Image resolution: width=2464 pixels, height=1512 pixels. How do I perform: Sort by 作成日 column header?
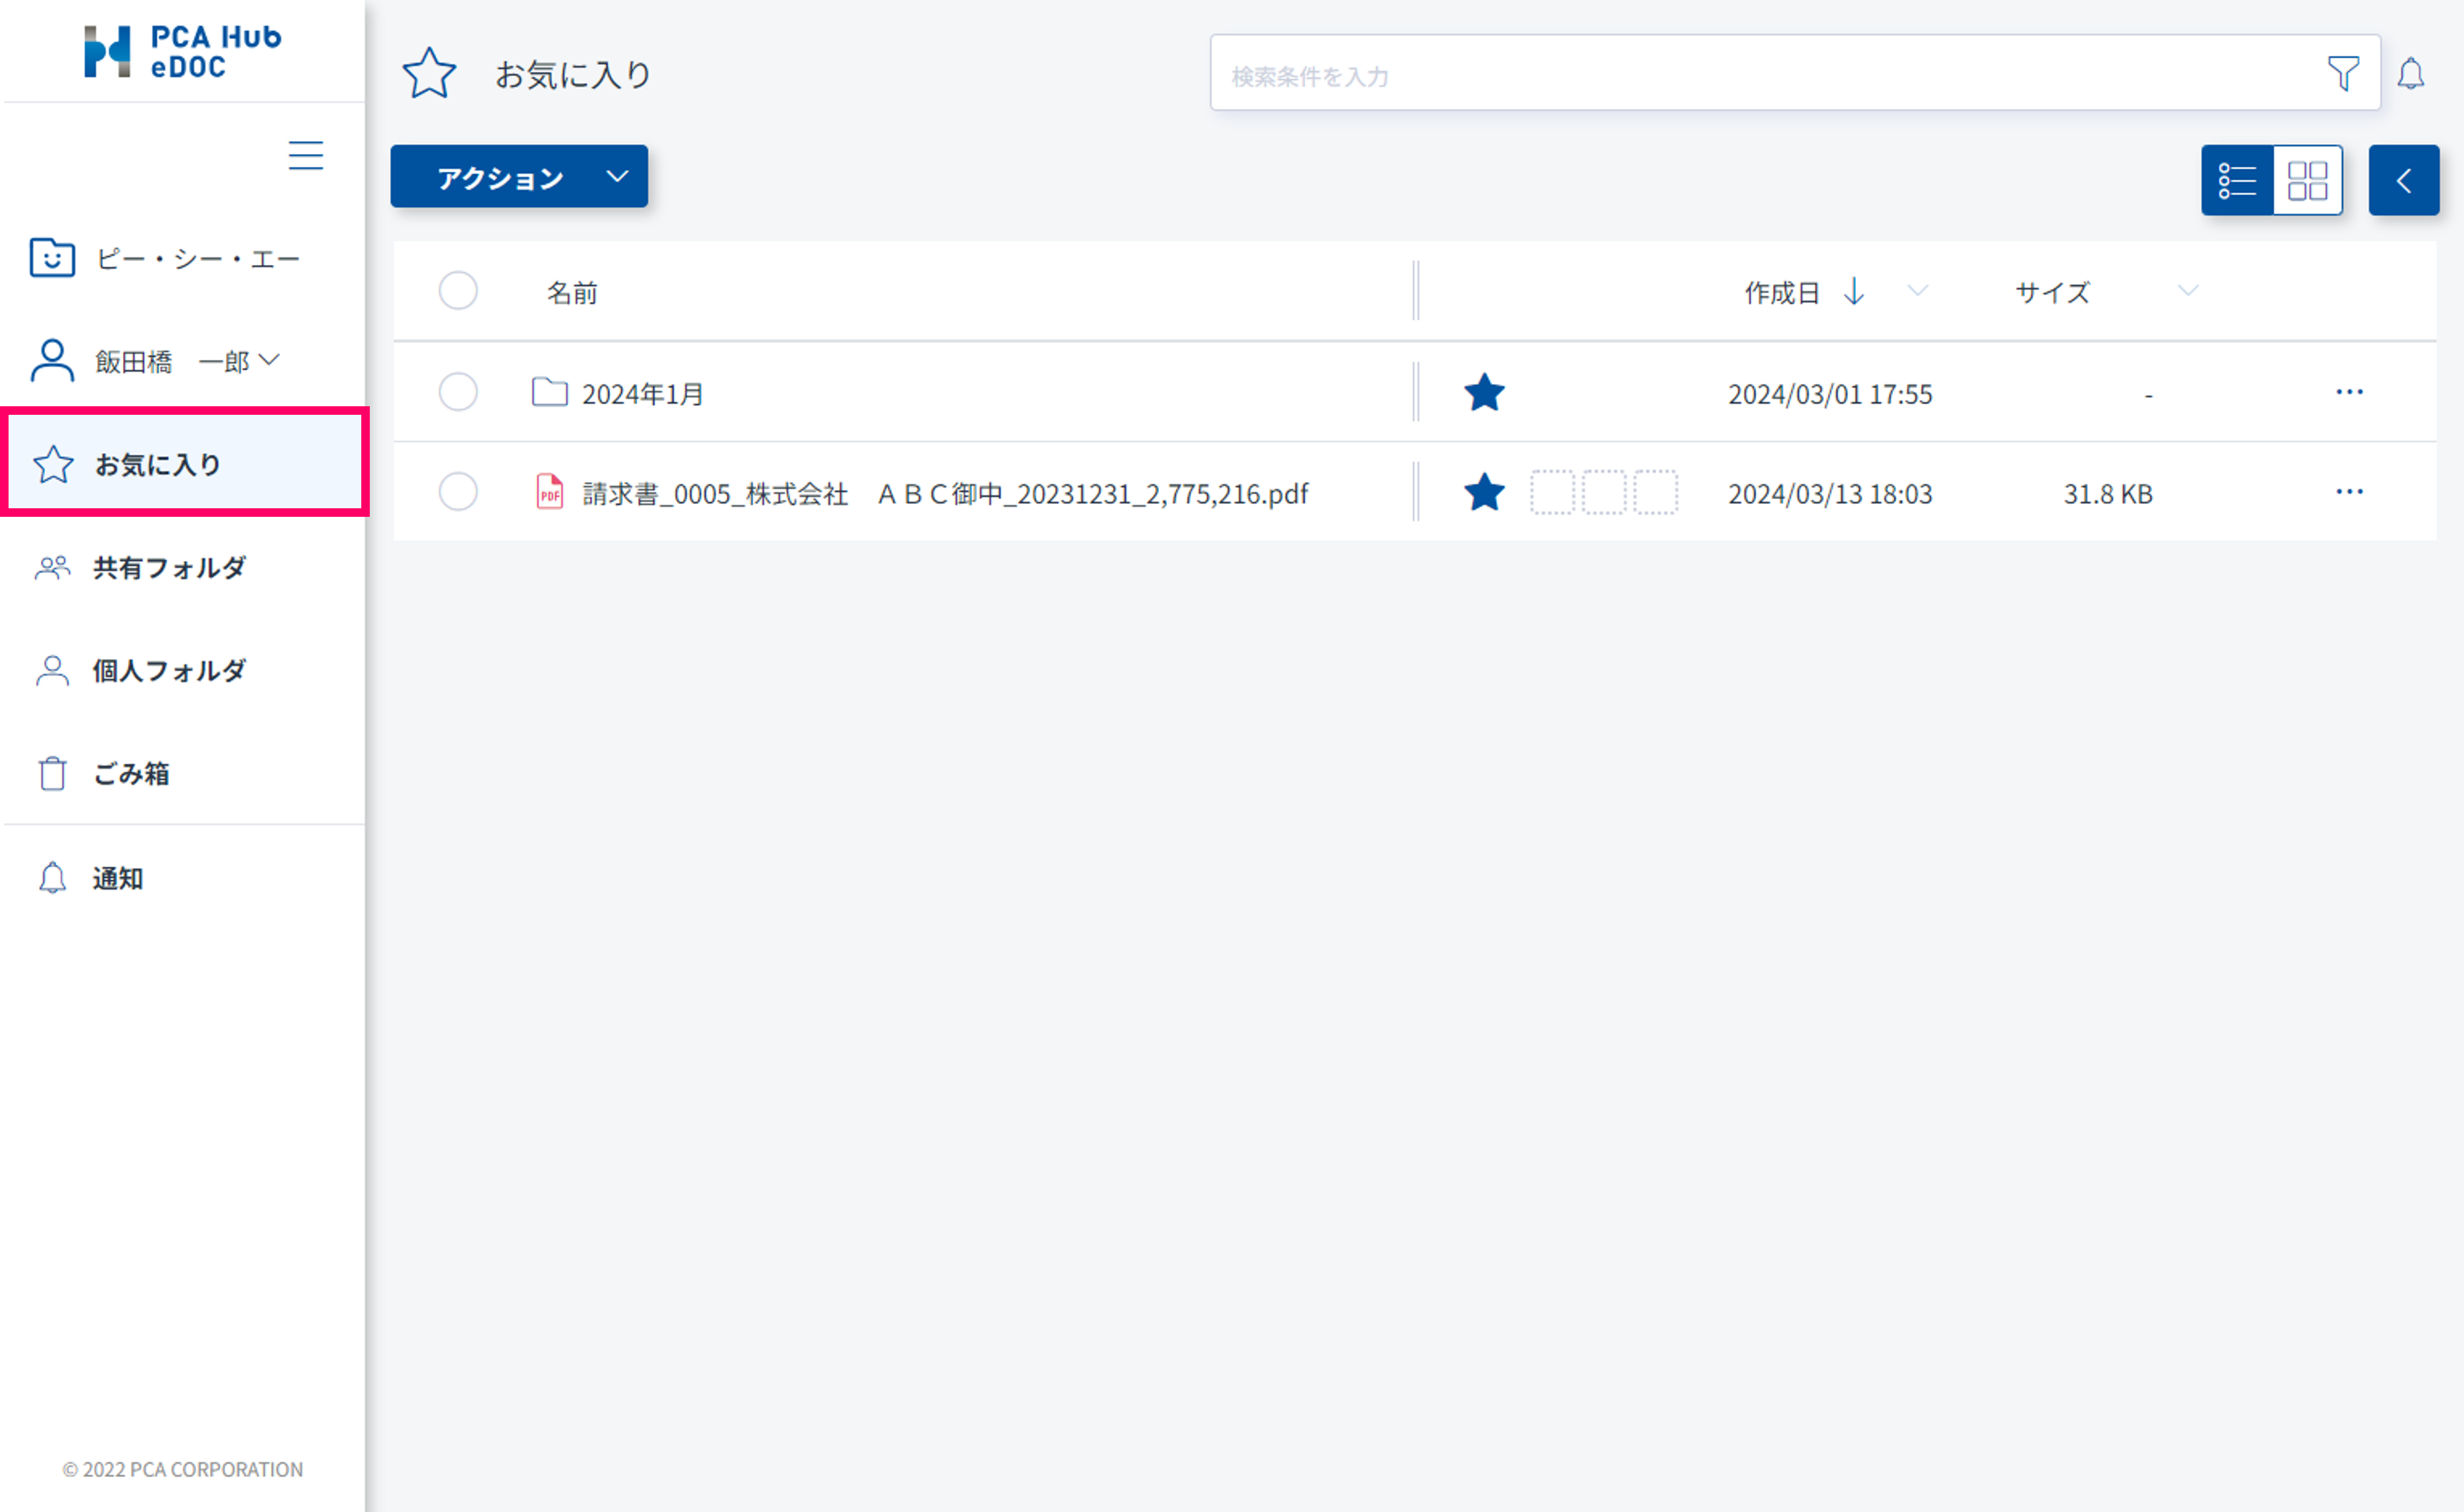coord(1781,293)
